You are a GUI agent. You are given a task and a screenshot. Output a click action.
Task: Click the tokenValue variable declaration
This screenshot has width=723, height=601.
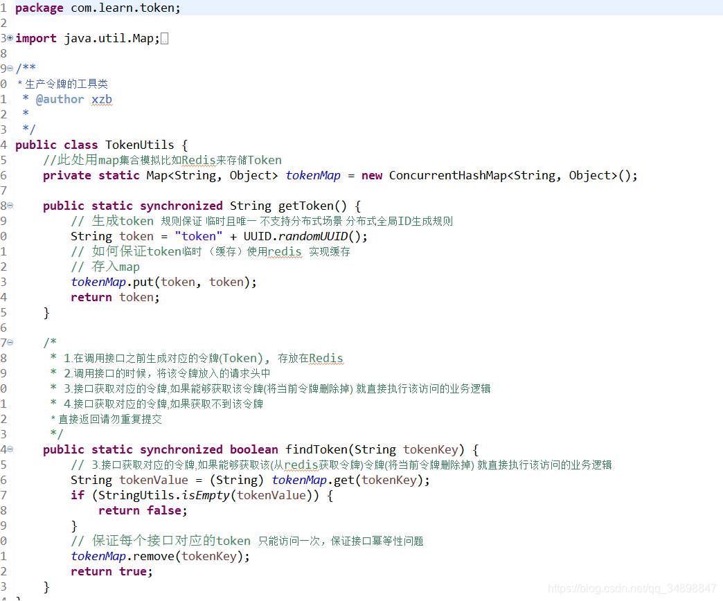[153, 480]
